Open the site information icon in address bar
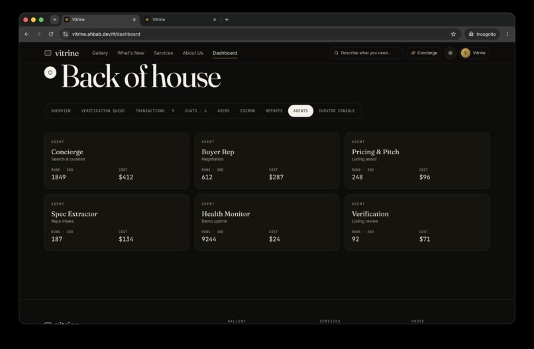This screenshot has height=349, width=534. (x=66, y=34)
